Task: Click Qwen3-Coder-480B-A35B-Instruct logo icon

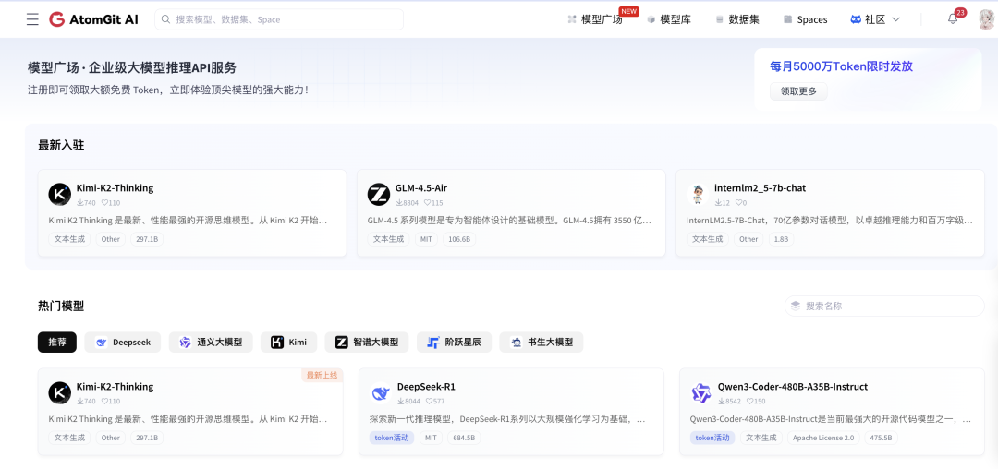Action: coord(701,393)
